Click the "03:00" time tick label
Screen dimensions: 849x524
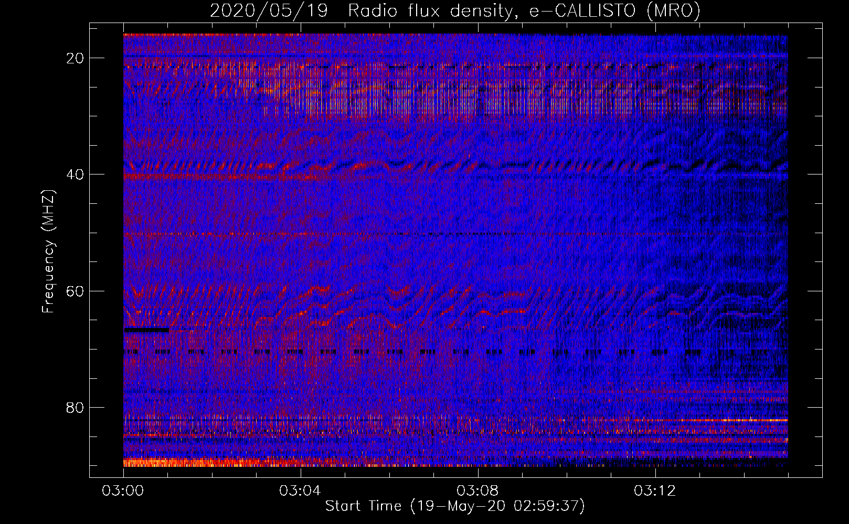(x=123, y=491)
